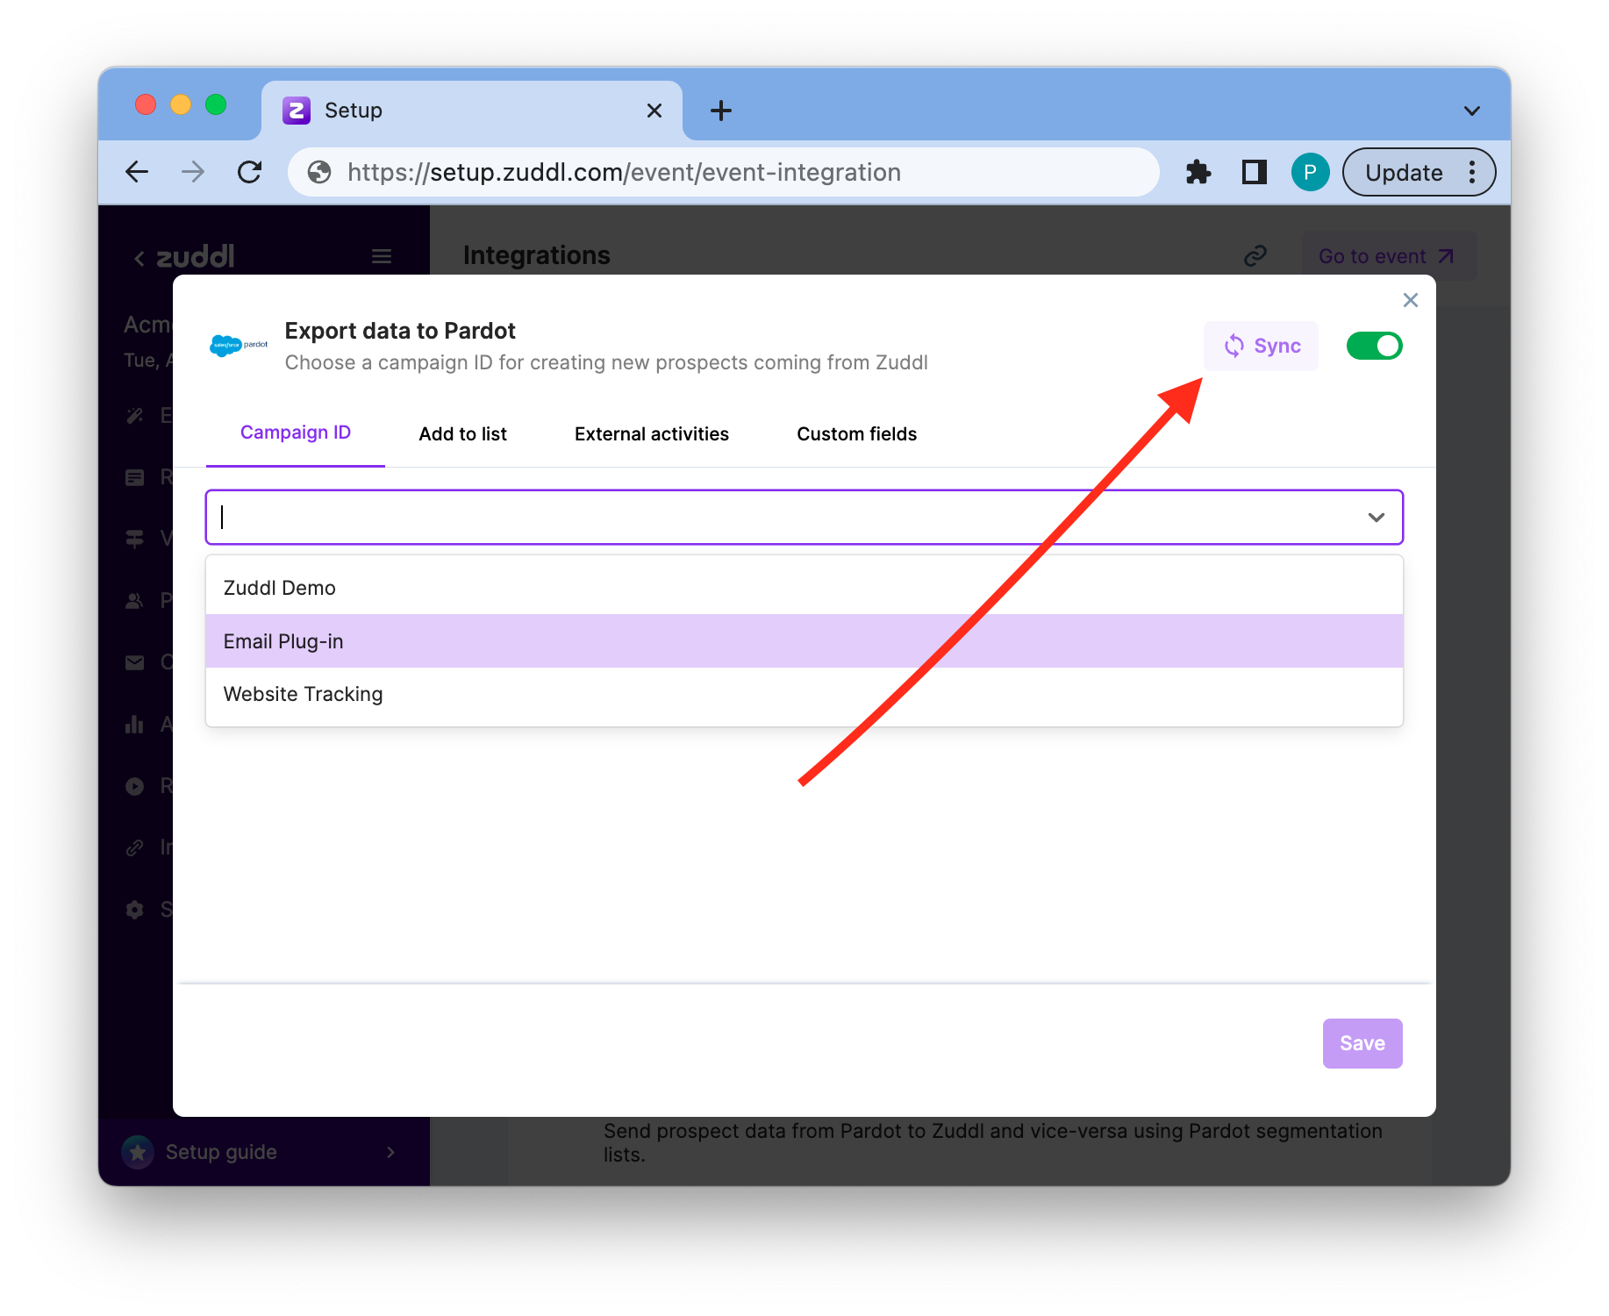Open the magic wand sidebar icon
The width and height of the screenshot is (1609, 1316).
(x=134, y=415)
